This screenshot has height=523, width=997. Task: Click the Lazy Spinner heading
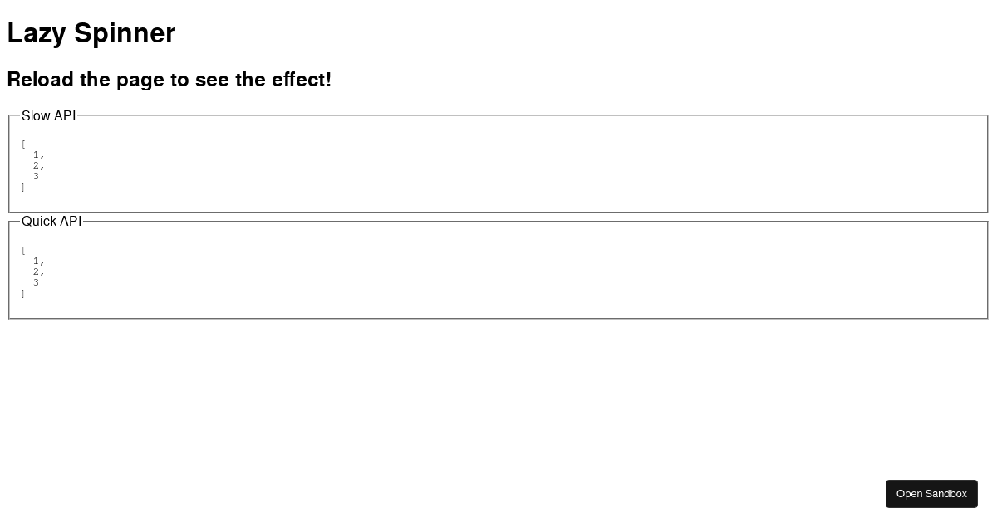(91, 33)
